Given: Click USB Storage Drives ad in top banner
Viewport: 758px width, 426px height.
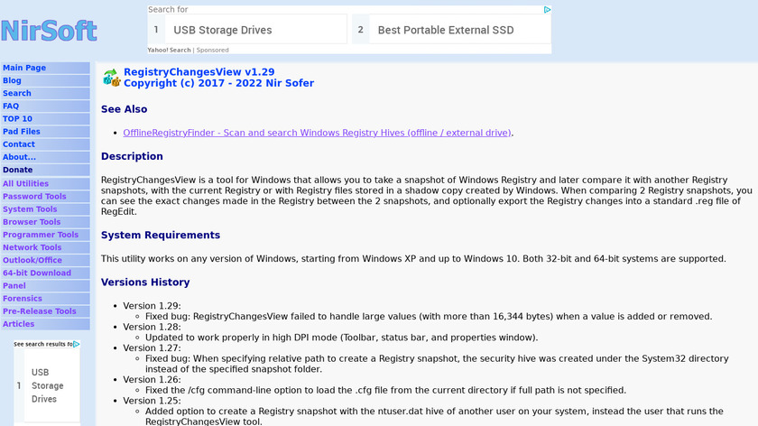Looking at the screenshot, I should click(247, 30).
